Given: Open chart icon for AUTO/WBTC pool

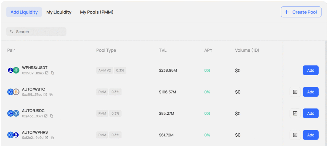Looking at the screenshot, I should [295, 92].
